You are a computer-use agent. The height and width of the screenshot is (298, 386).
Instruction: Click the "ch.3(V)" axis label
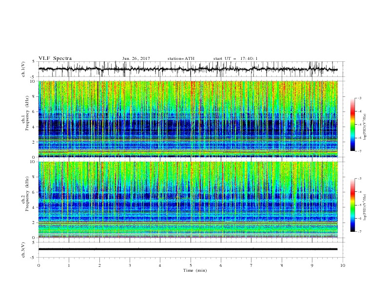pyautogui.click(x=23, y=250)
